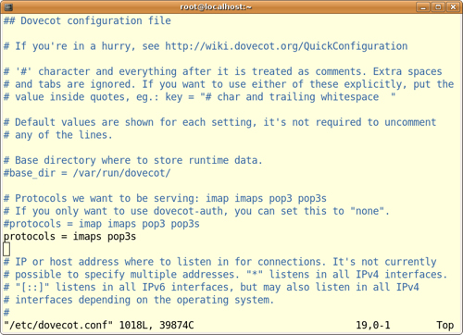Screen dimensions: 463x335
Task: Click the '#base_dir = /var/run/dovecot/' line
Action: (x=87, y=173)
